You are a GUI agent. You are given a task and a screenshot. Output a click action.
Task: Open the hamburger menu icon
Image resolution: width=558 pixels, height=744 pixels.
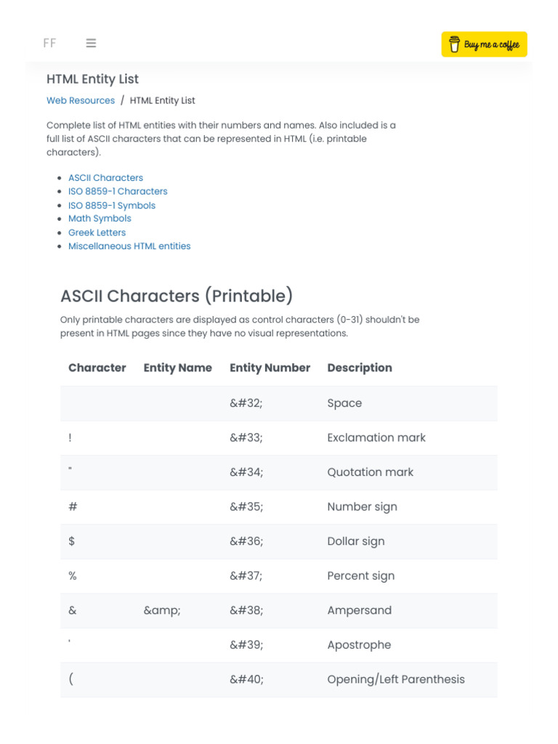pos(91,43)
